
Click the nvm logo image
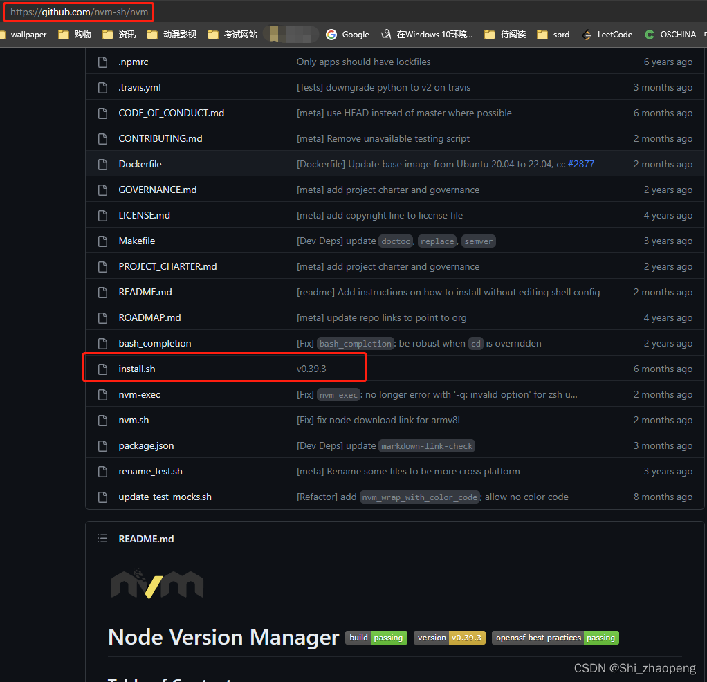[x=157, y=583]
